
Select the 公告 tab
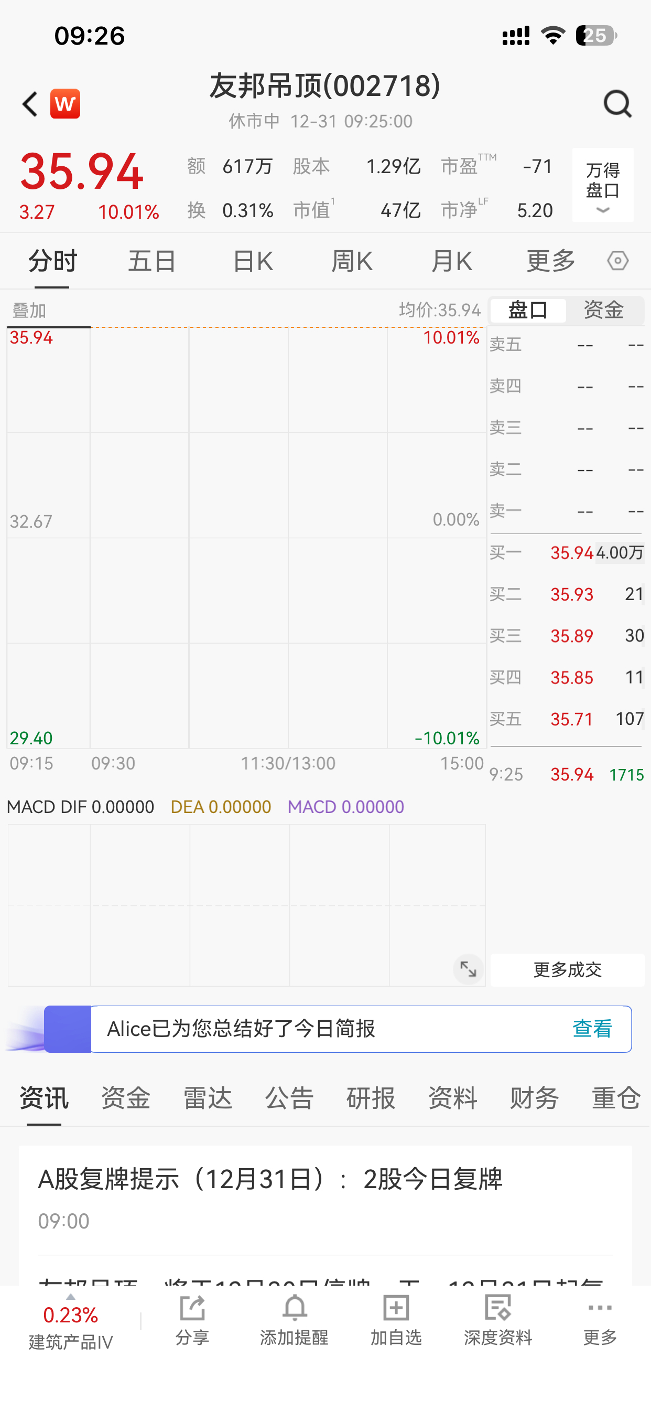tap(289, 1098)
